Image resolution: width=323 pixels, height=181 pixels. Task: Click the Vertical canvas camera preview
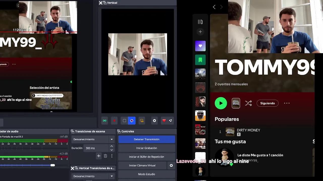tap(138, 54)
